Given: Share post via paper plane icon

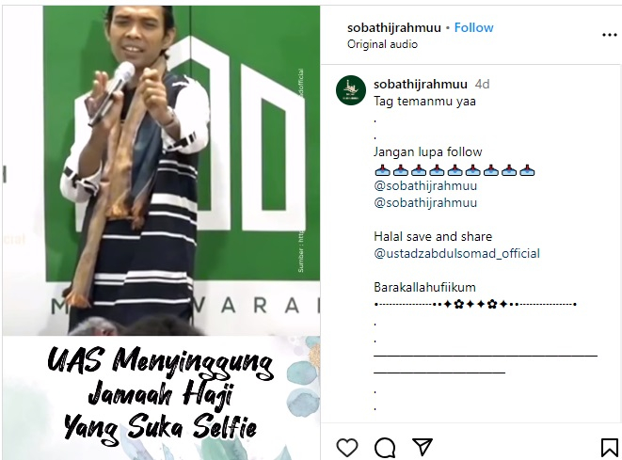Looking at the screenshot, I should [x=423, y=447].
